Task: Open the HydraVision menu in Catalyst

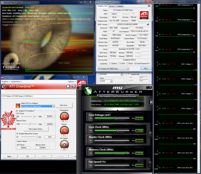Action: tap(16, 82)
